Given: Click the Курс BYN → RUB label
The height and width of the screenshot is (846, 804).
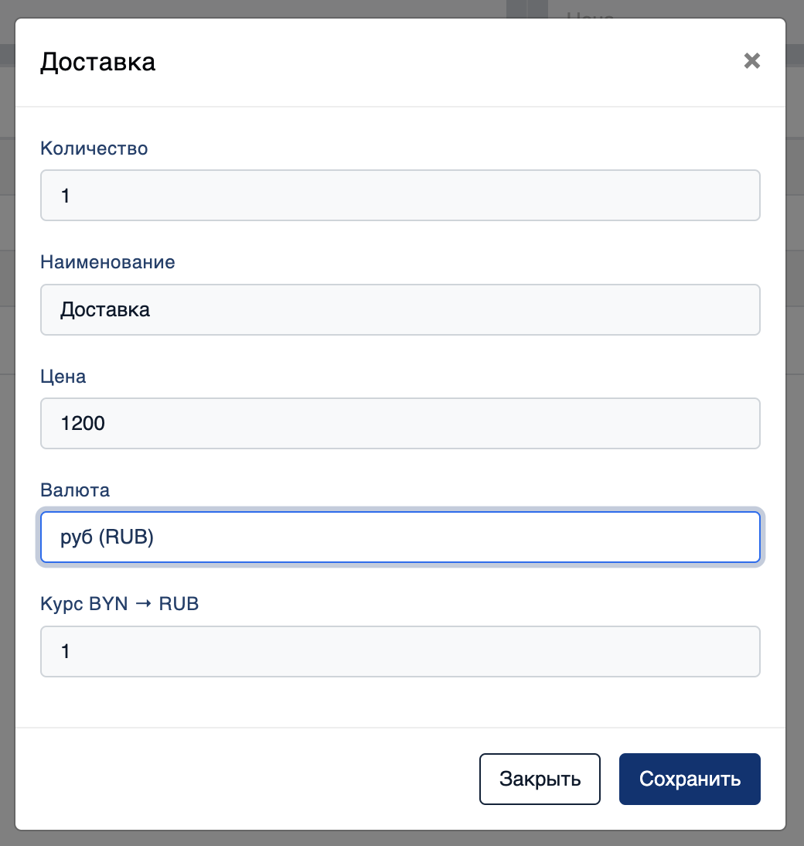Looking at the screenshot, I should pos(119,604).
